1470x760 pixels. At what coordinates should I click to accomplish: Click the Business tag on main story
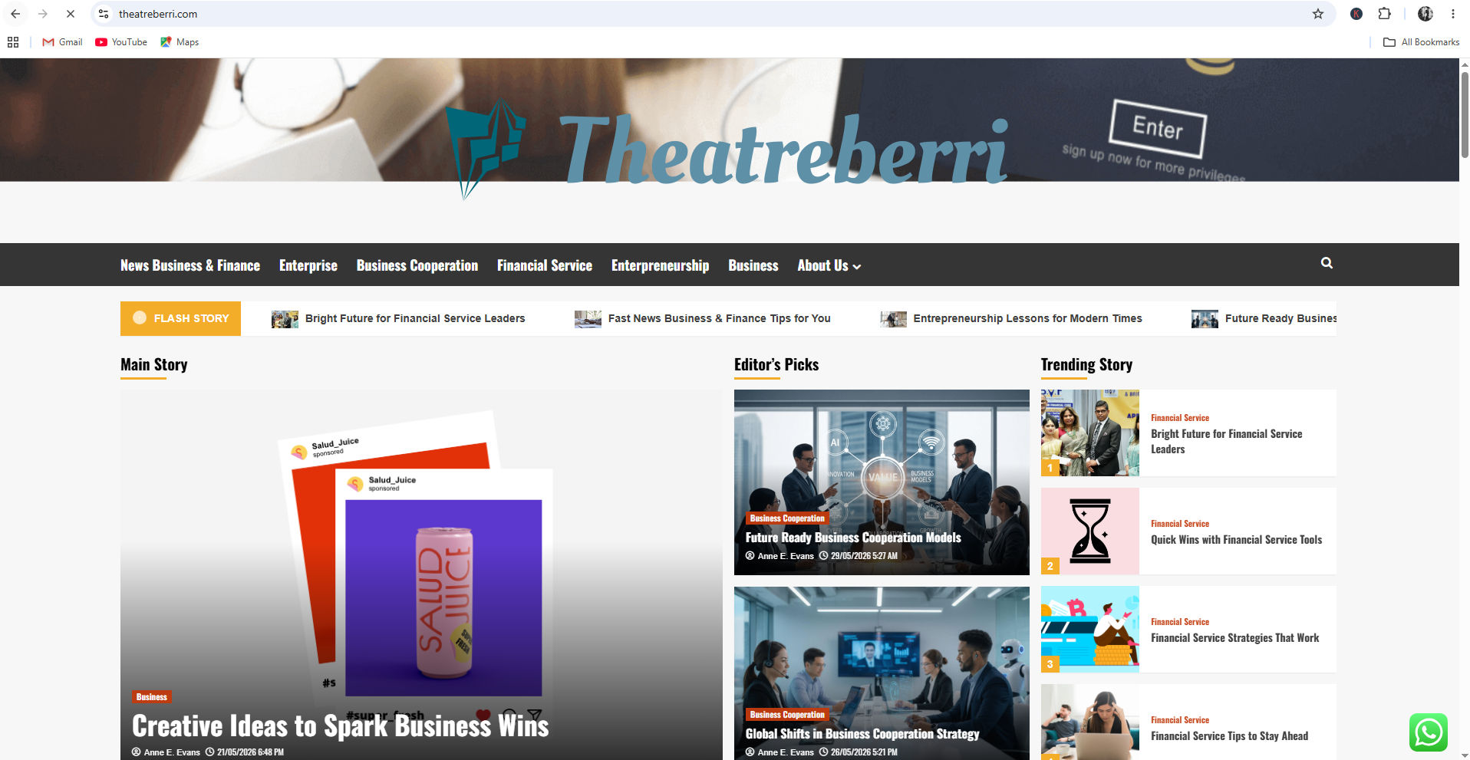[x=151, y=697]
